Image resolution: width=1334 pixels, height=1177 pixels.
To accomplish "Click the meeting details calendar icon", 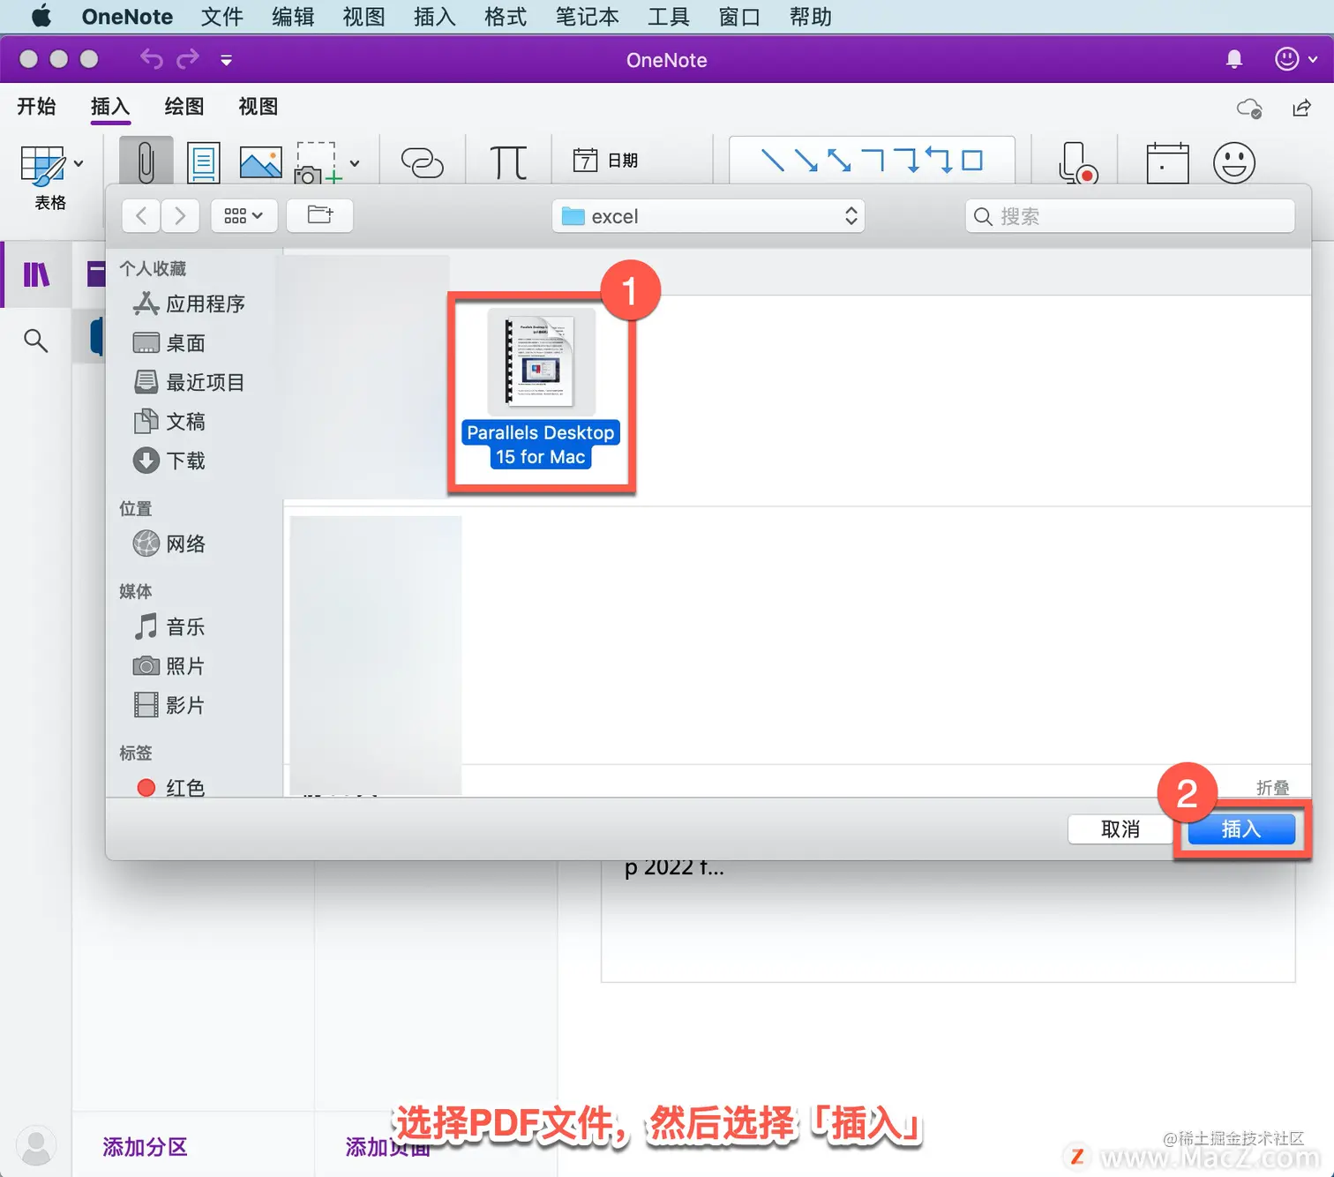I will pos(1167,162).
